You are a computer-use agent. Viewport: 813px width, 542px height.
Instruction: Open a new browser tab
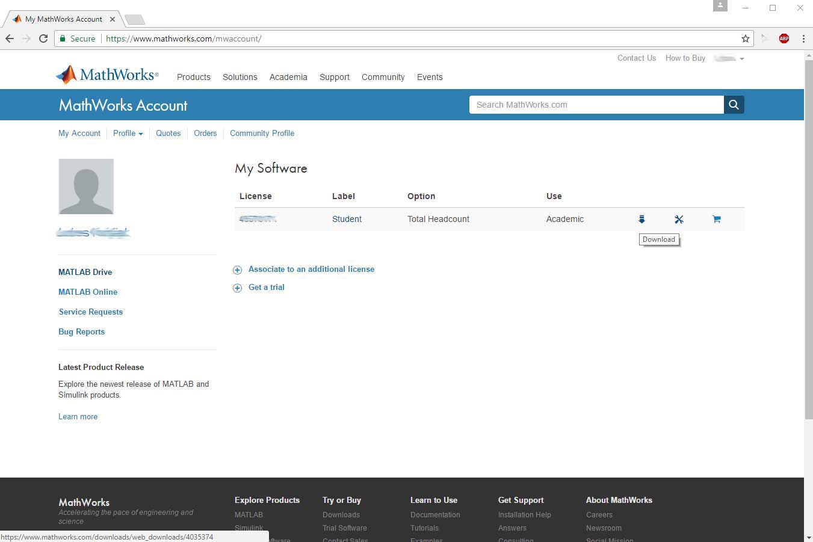(x=134, y=20)
